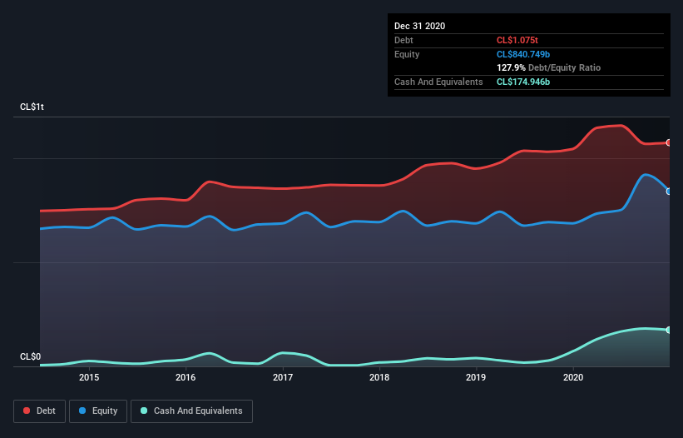Click the 127.9% Debt/Equity Ratio text

pyautogui.click(x=548, y=67)
